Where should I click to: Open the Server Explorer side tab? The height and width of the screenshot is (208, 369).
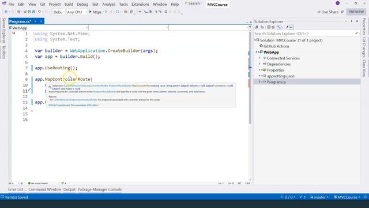coord(4,30)
